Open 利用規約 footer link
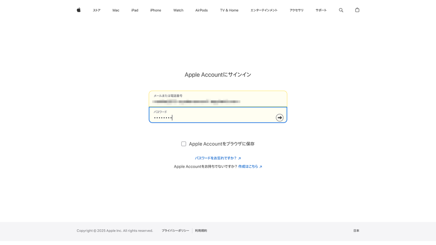This screenshot has width=436, height=245. [x=201, y=231]
